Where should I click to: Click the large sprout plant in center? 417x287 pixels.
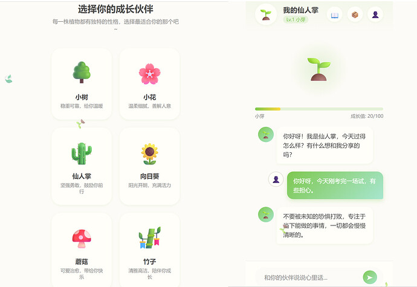[319, 69]
